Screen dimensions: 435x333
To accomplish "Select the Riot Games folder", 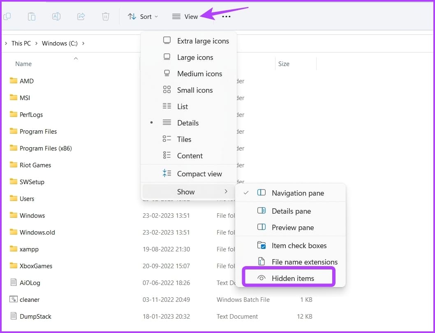I will coord(30,165).
